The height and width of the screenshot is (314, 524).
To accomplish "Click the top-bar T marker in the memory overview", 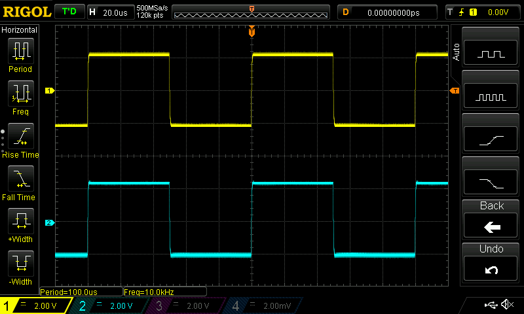I will (x=252, y=9).
